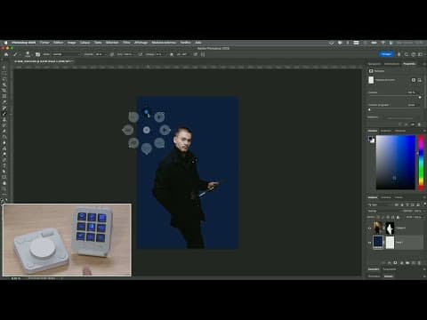Open symmetry paint options icon in the options bar
The height and width of the screenshot is (320, 427).
tap(203, 54)
